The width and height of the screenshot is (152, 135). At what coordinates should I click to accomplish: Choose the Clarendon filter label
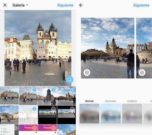coord(111,101)
